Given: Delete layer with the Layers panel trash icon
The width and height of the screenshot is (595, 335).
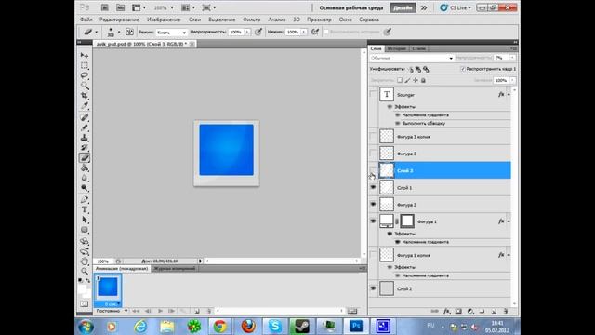Looking at the screenshot, I should pyautogui.click(x=506, y=311).
